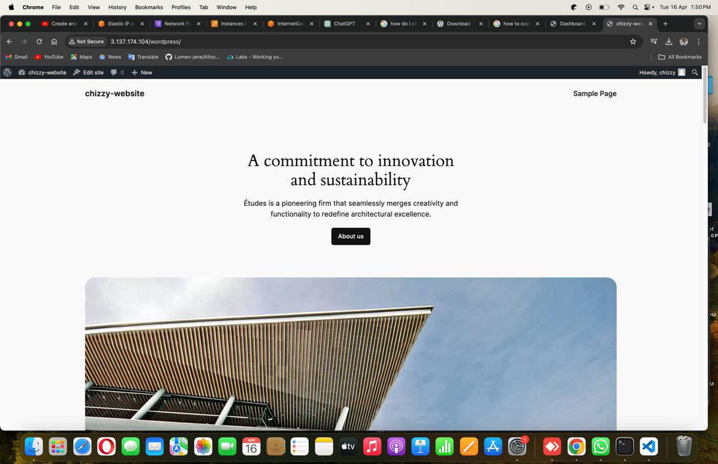Click the Chrome profile avatar in toolbar
This screenshot has width=718, height=464.
[x=684, y=41]
